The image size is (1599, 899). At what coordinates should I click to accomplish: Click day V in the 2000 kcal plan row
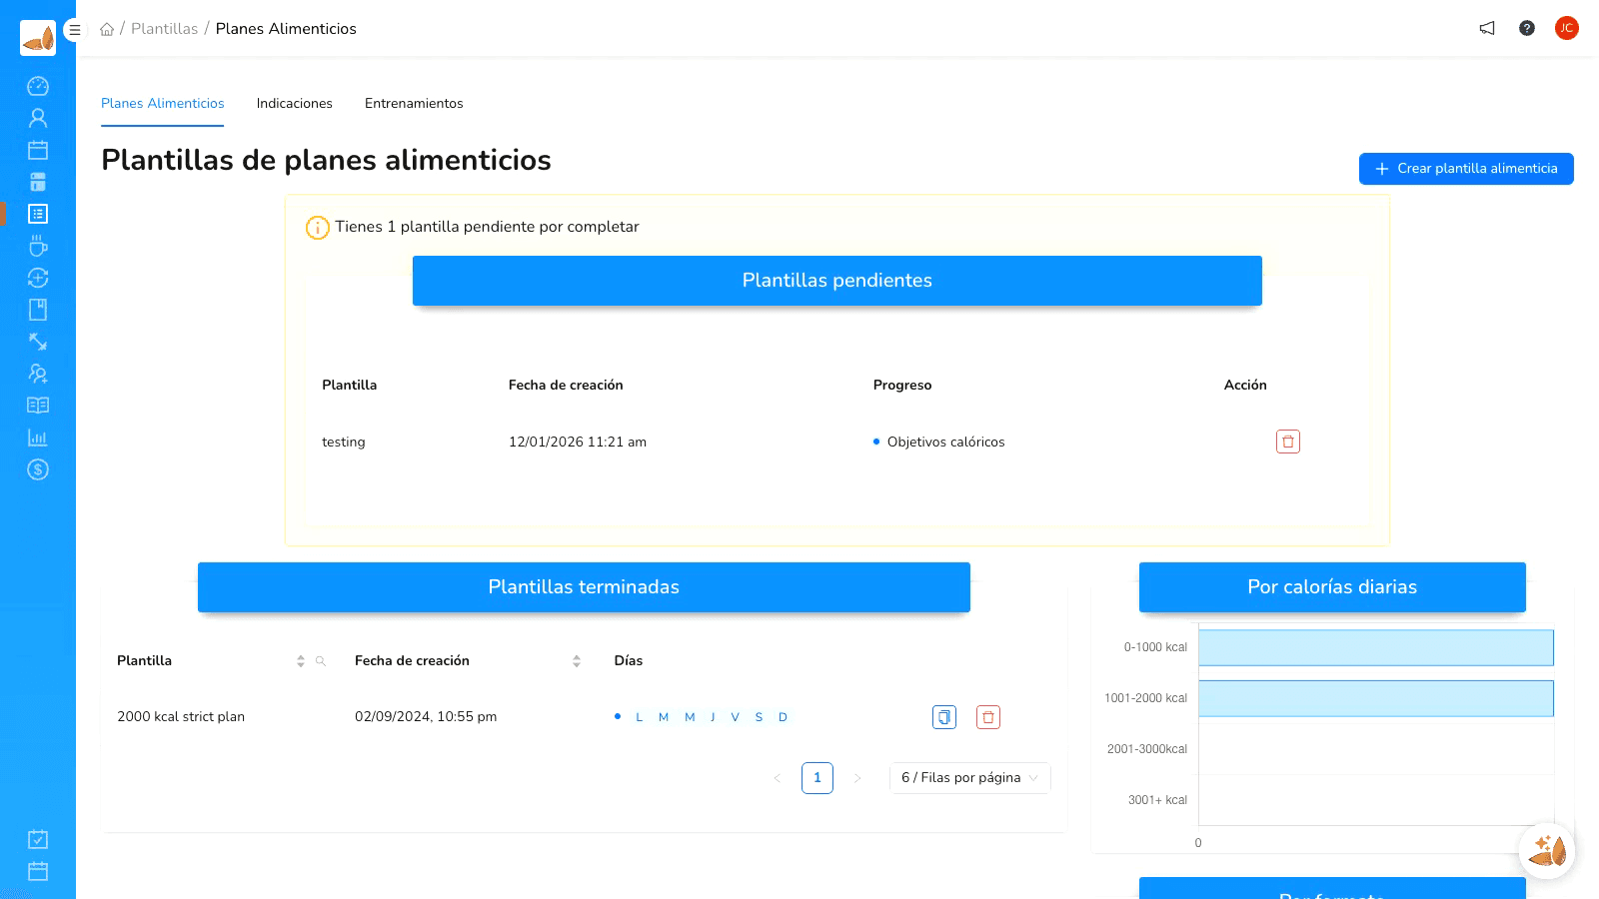click(736, 717)
